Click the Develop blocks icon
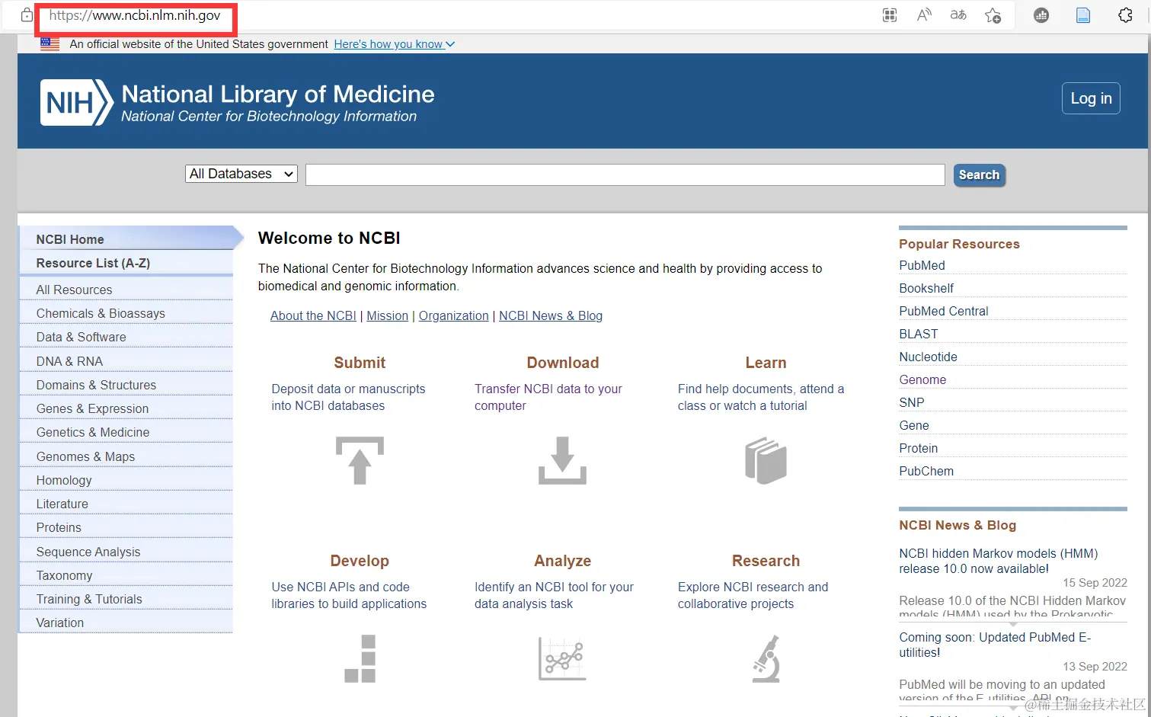The image size is (1151, 717). [x=360, y=658]
